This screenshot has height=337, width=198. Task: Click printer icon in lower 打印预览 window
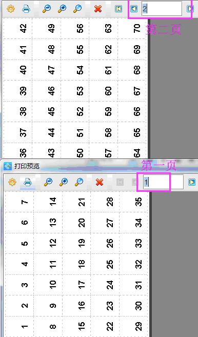tap(28, 182)
